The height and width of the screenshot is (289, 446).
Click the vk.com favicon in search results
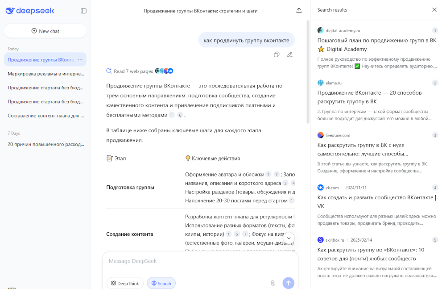(321, 188)
